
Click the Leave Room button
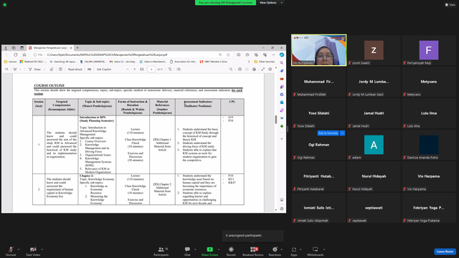445,252
